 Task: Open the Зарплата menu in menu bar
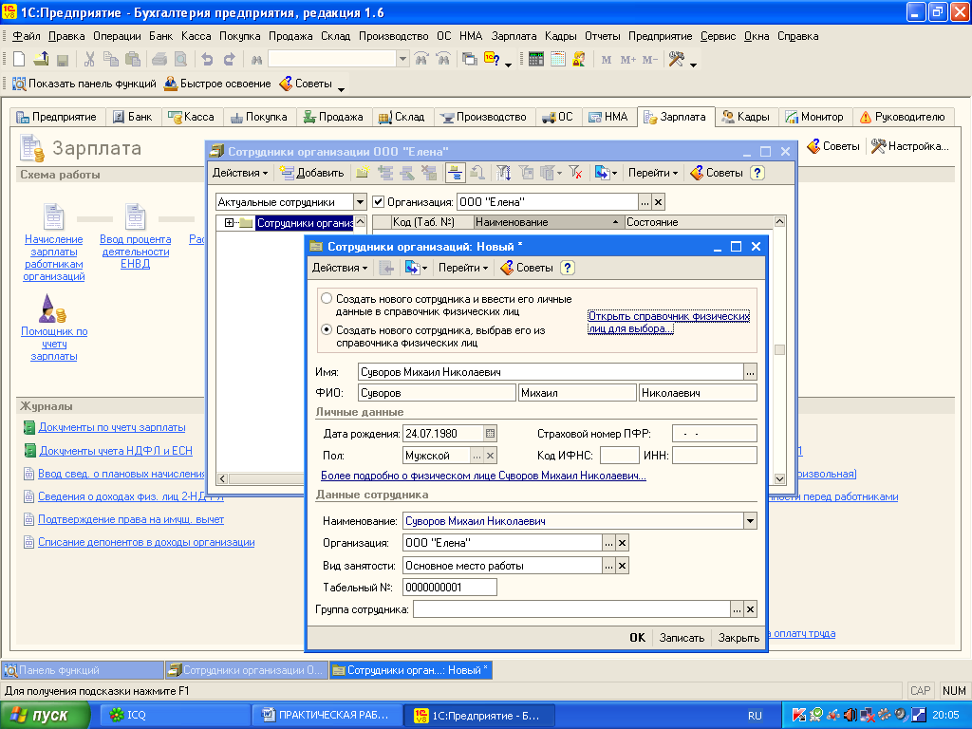[x=514, y=36]
